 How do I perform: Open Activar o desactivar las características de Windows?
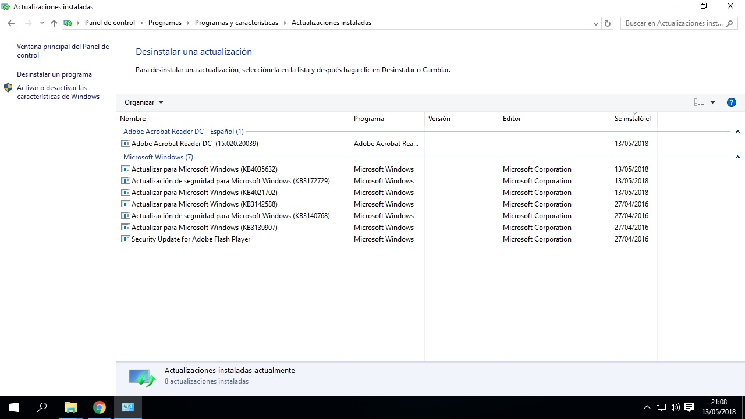[58, 93]
